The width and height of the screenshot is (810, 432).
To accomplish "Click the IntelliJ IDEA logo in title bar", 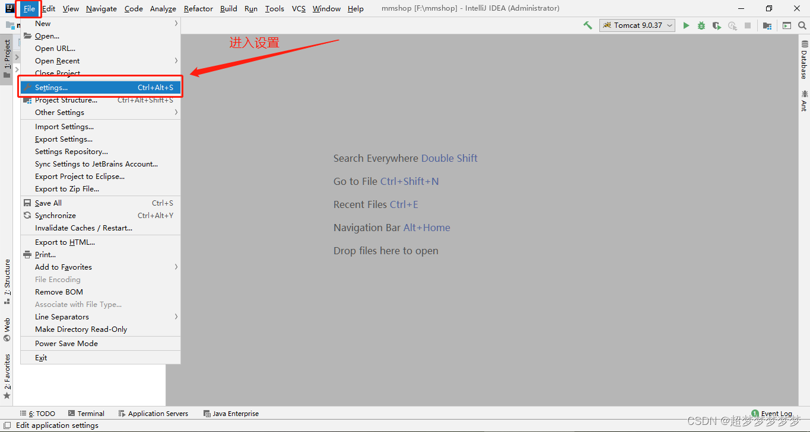I will click(x=9, y=8).
